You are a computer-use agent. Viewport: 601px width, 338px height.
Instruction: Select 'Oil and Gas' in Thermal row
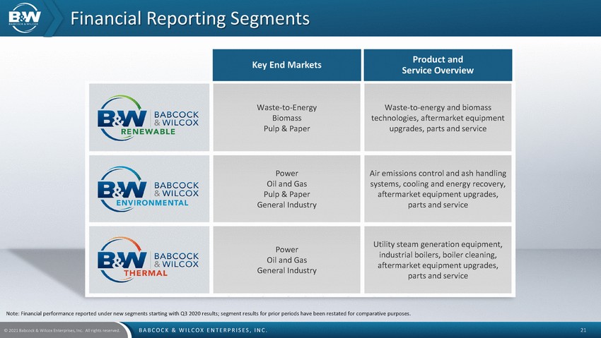click(286, 260)
